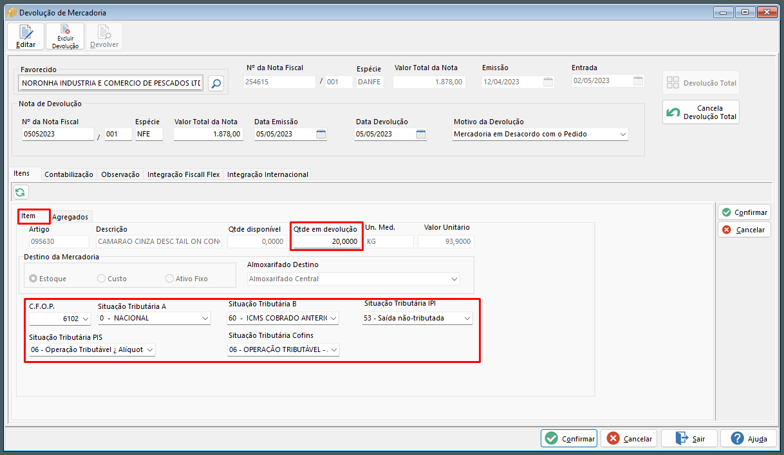Click the Devolução Total button
784x455 pixels.
[x=701, y=83]
